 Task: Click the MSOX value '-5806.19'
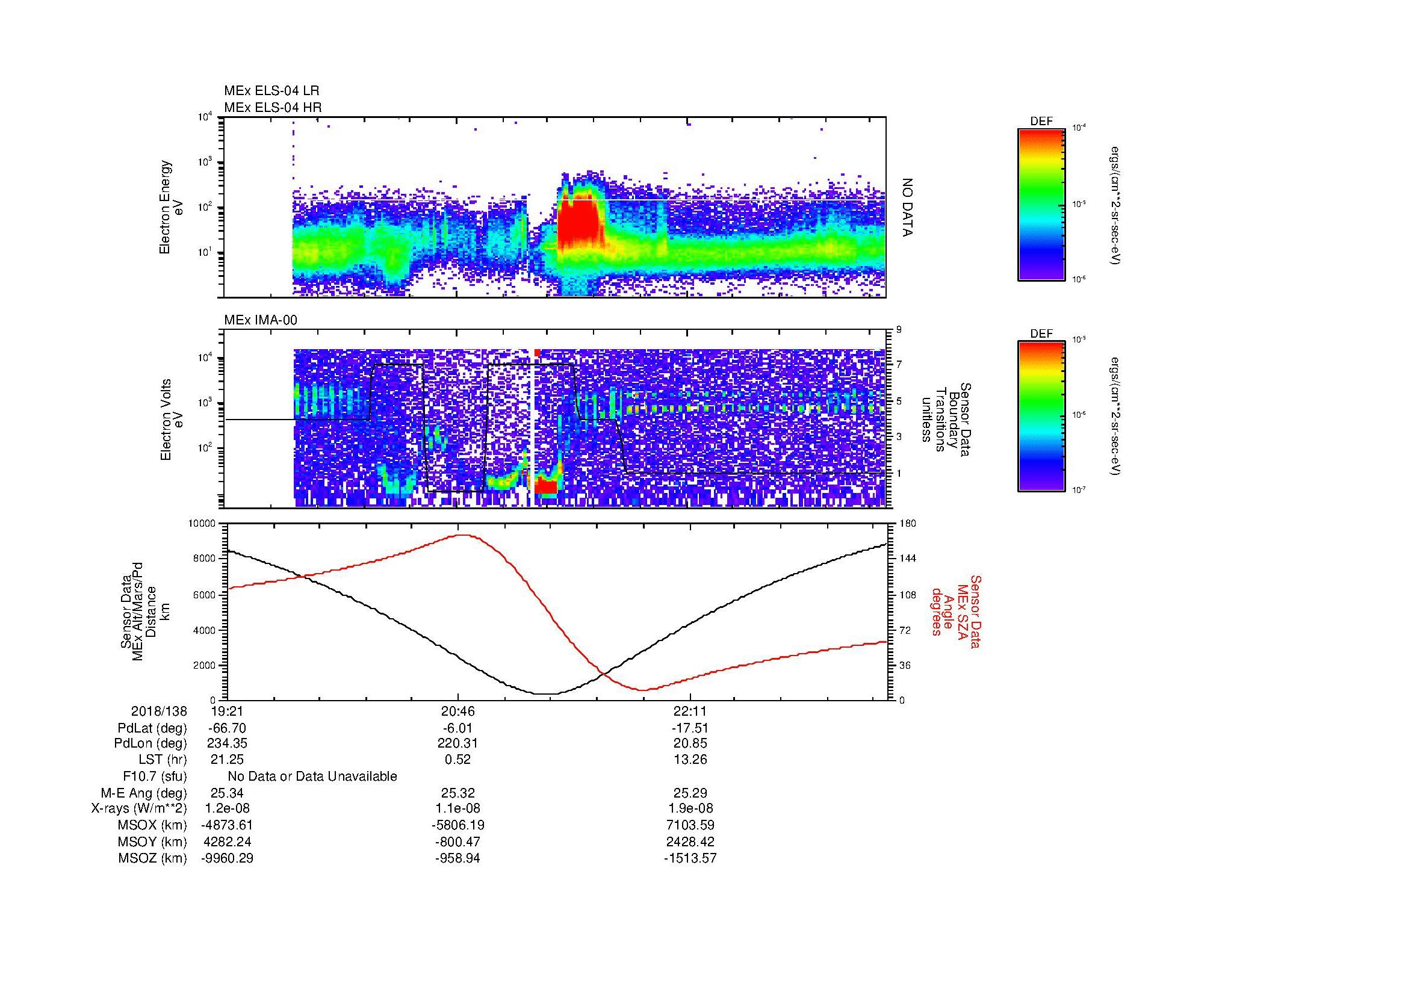[457, 825]
